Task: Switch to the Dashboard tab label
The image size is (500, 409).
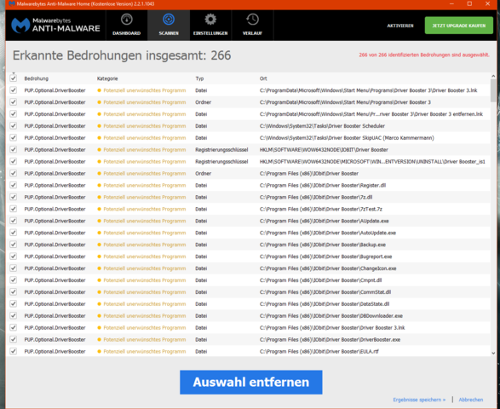Action: (x=127, y=33)
